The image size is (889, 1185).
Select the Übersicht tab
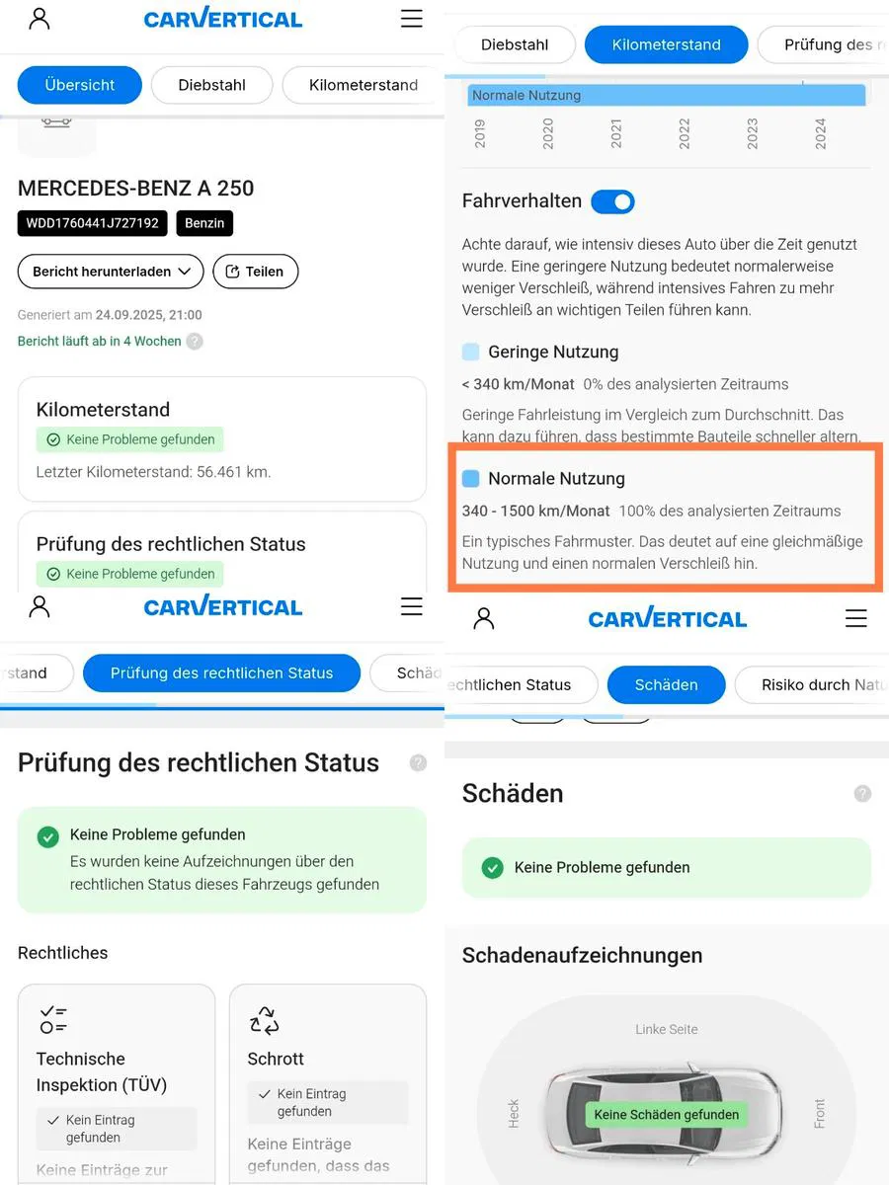click(x=80, y=85)
